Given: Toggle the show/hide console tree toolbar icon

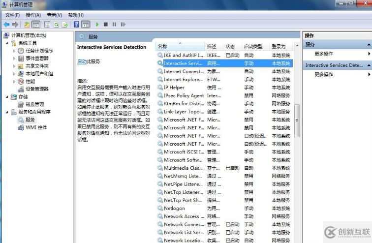Looking at the screenshot, I should pyautogui.click(x=36, y=25).
